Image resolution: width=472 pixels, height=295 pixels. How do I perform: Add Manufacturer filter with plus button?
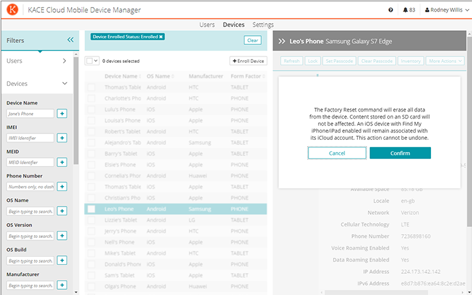pos(62,285)
